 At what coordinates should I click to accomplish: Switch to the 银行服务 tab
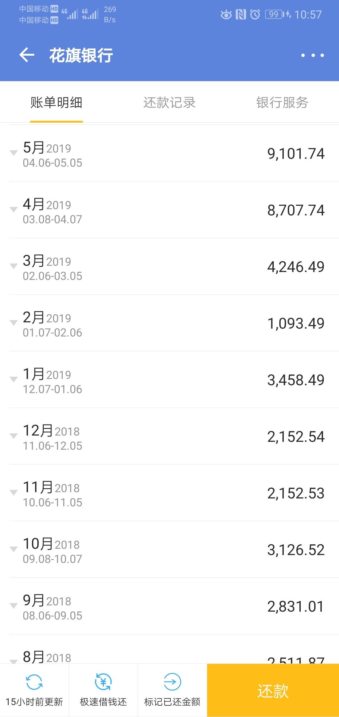click(282, 103)
